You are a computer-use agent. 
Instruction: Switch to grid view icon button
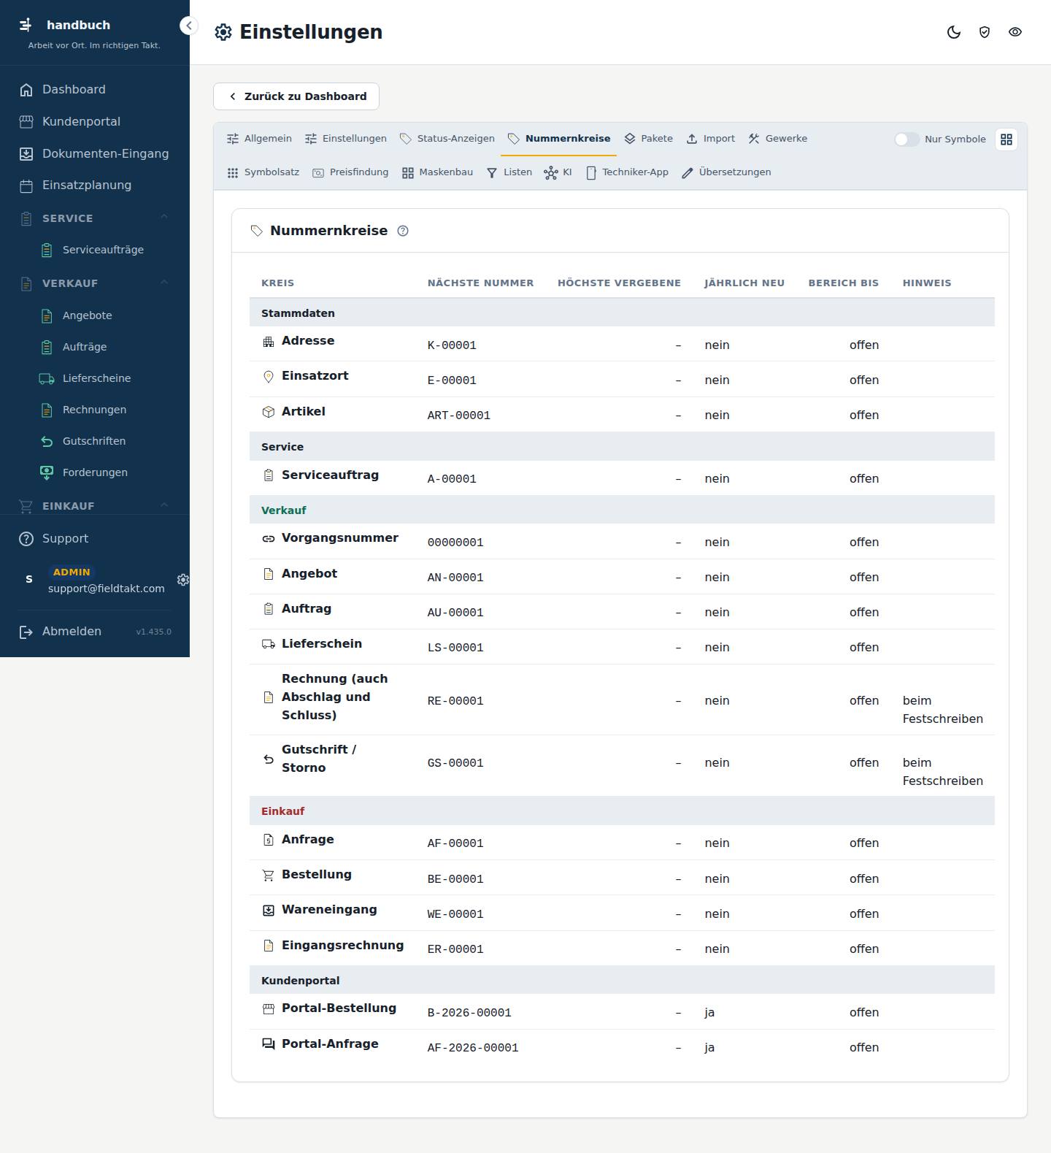pyautogui.click(x=1006, y=139)
